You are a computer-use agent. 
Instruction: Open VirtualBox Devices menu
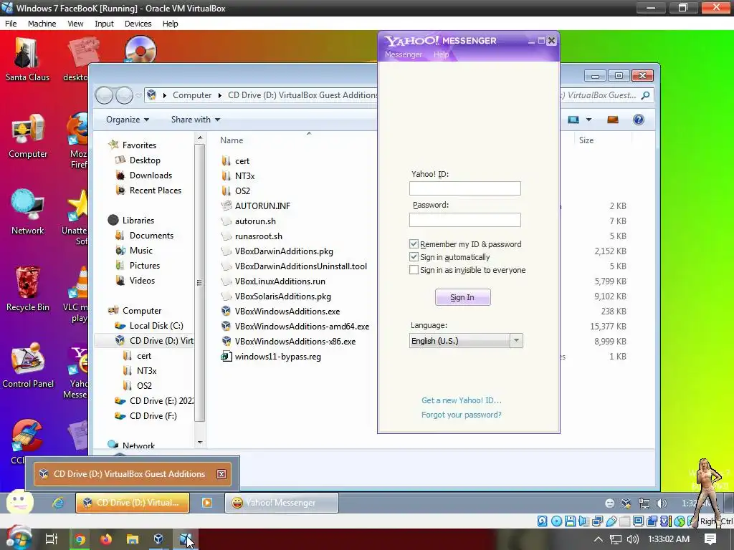pyautogui.click(x=138, y=24)
